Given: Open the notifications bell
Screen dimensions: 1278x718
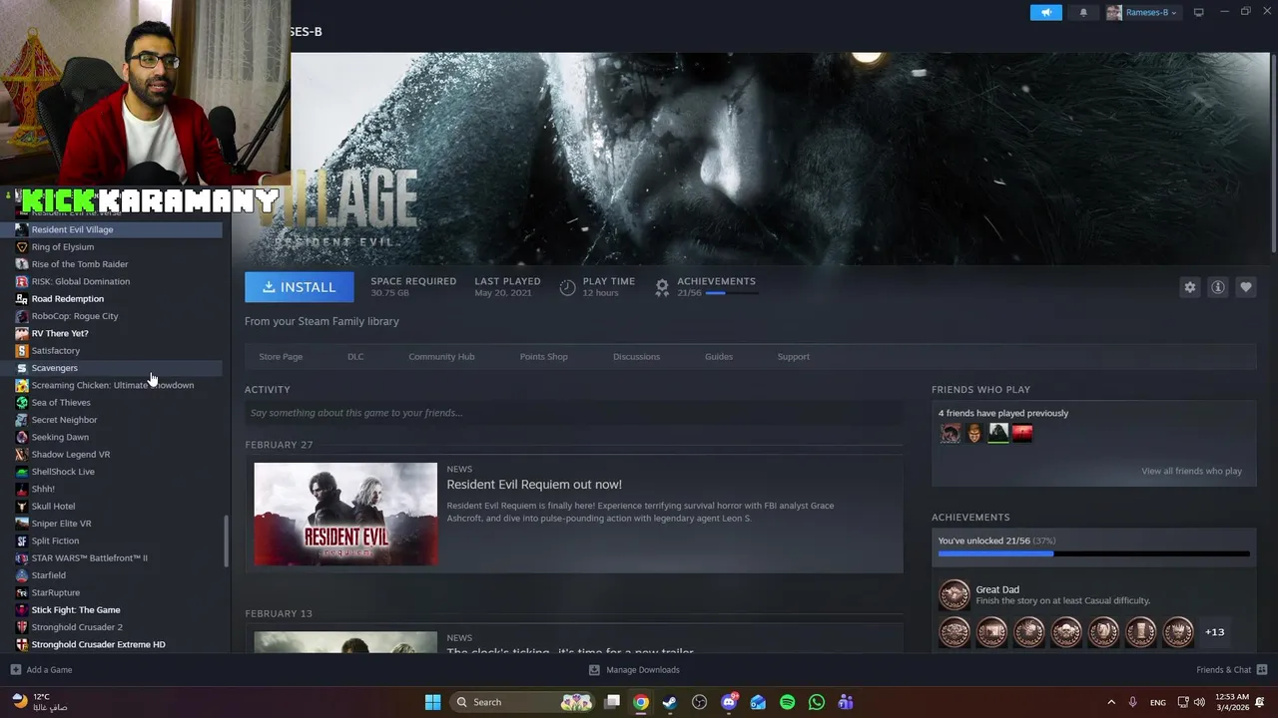Looking at the screenshot, I should [x=1083, y=12].
